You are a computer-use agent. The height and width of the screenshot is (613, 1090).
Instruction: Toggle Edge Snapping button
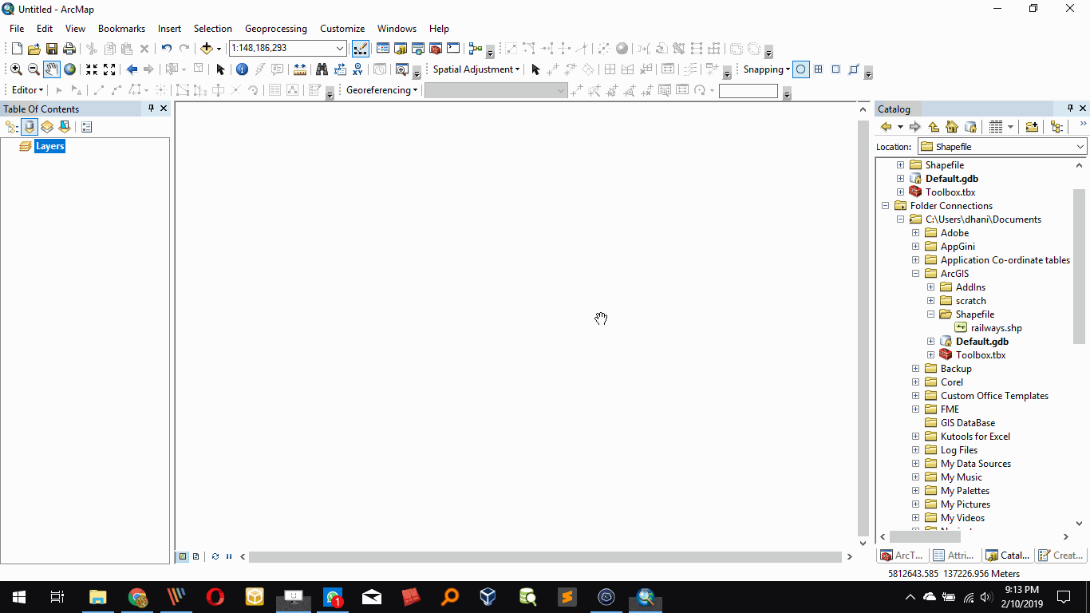point(853,69)
